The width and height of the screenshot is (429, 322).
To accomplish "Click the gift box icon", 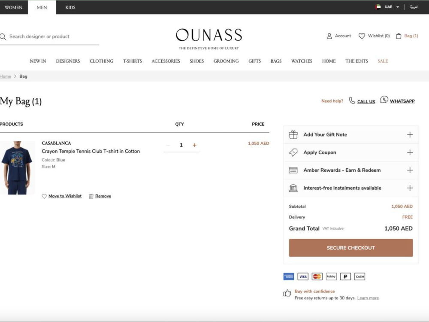I will point(293,134).
